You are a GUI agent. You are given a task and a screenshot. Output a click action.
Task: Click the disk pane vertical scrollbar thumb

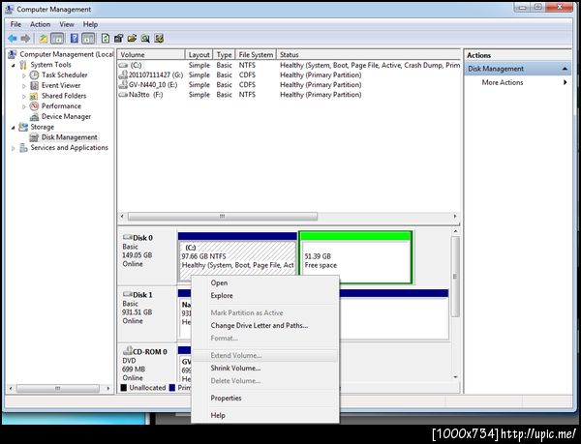pos(456,277)
